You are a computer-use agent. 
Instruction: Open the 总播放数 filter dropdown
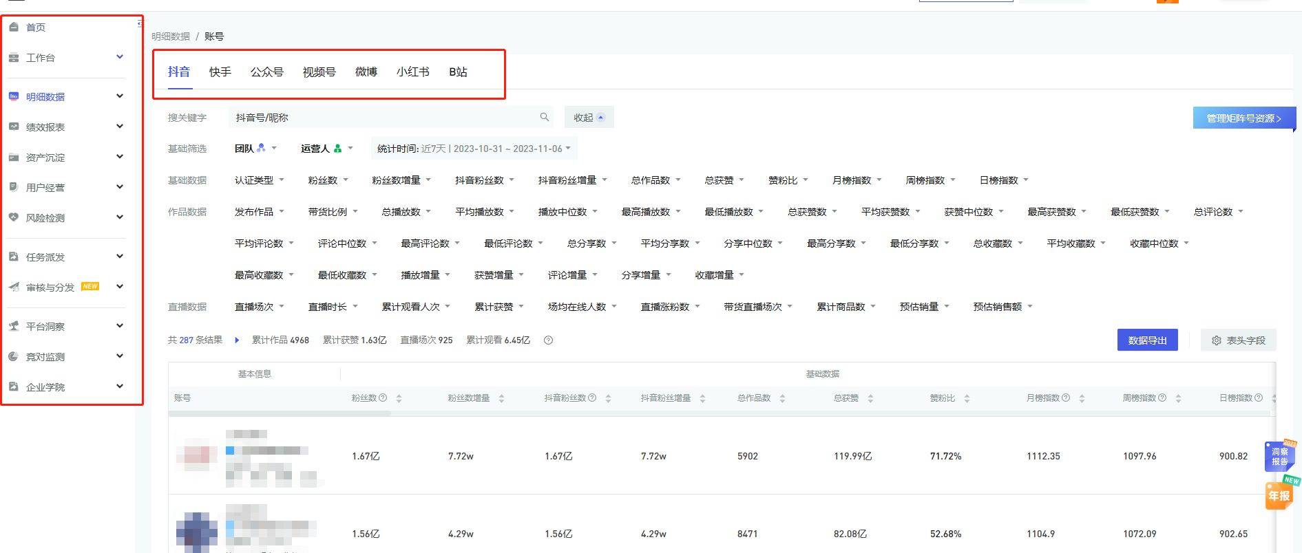click(406, 212)
